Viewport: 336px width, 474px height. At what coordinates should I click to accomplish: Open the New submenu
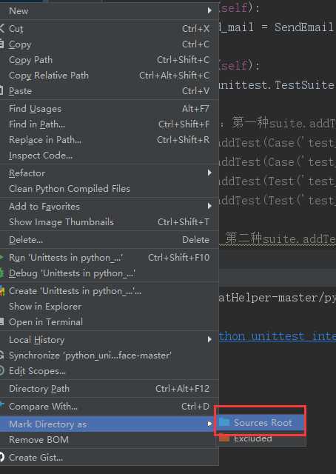[109, 11]
